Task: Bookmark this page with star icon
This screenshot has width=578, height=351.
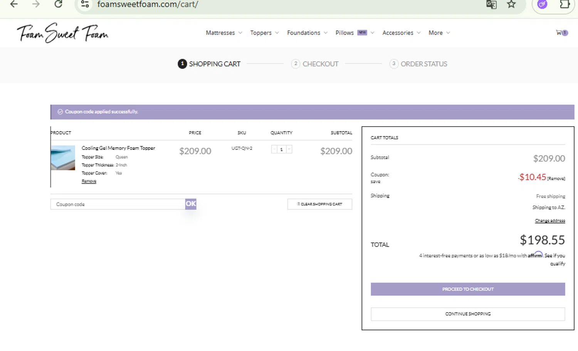Action: pyautogui.click(x=511, y=4)
